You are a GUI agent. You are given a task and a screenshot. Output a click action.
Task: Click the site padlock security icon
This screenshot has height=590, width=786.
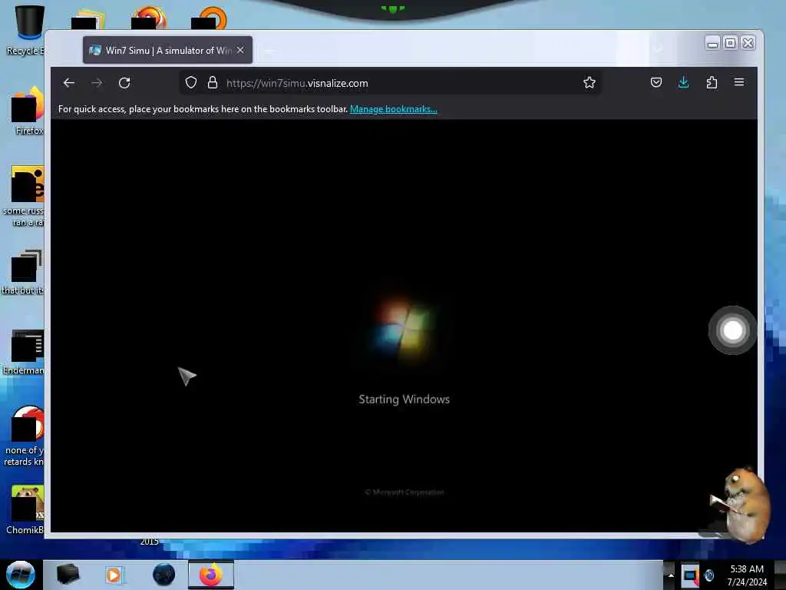point(213,83)
